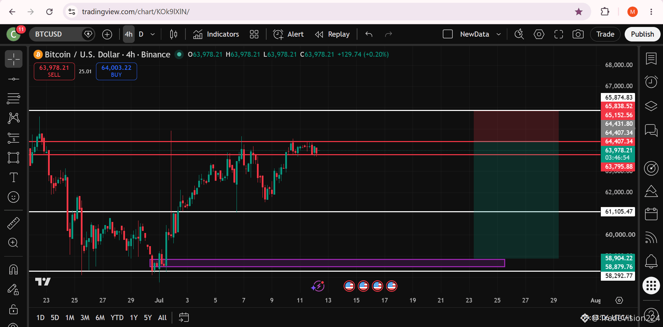Open the go to date calendar

click(184, 318)
